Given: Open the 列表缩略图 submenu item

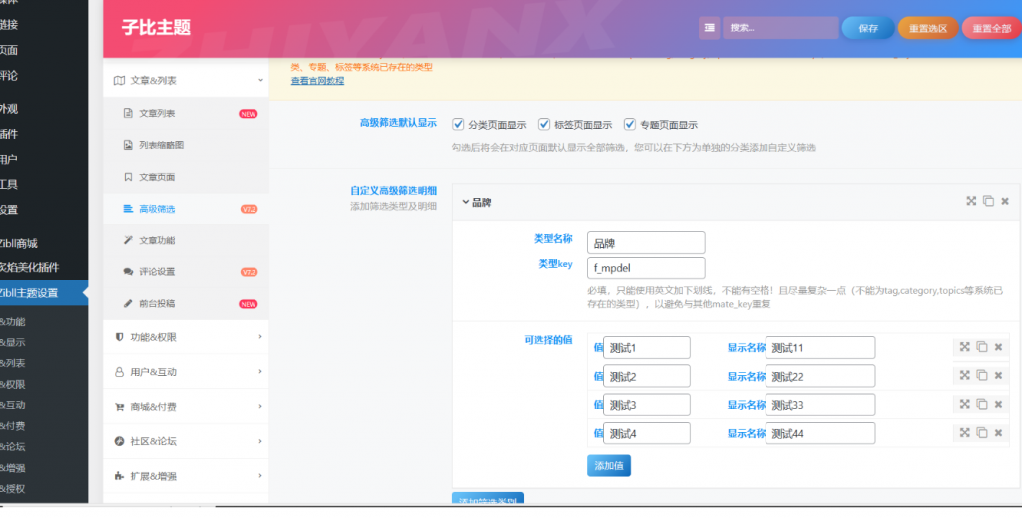Looking at the screenshot, I should pos(186,145).
